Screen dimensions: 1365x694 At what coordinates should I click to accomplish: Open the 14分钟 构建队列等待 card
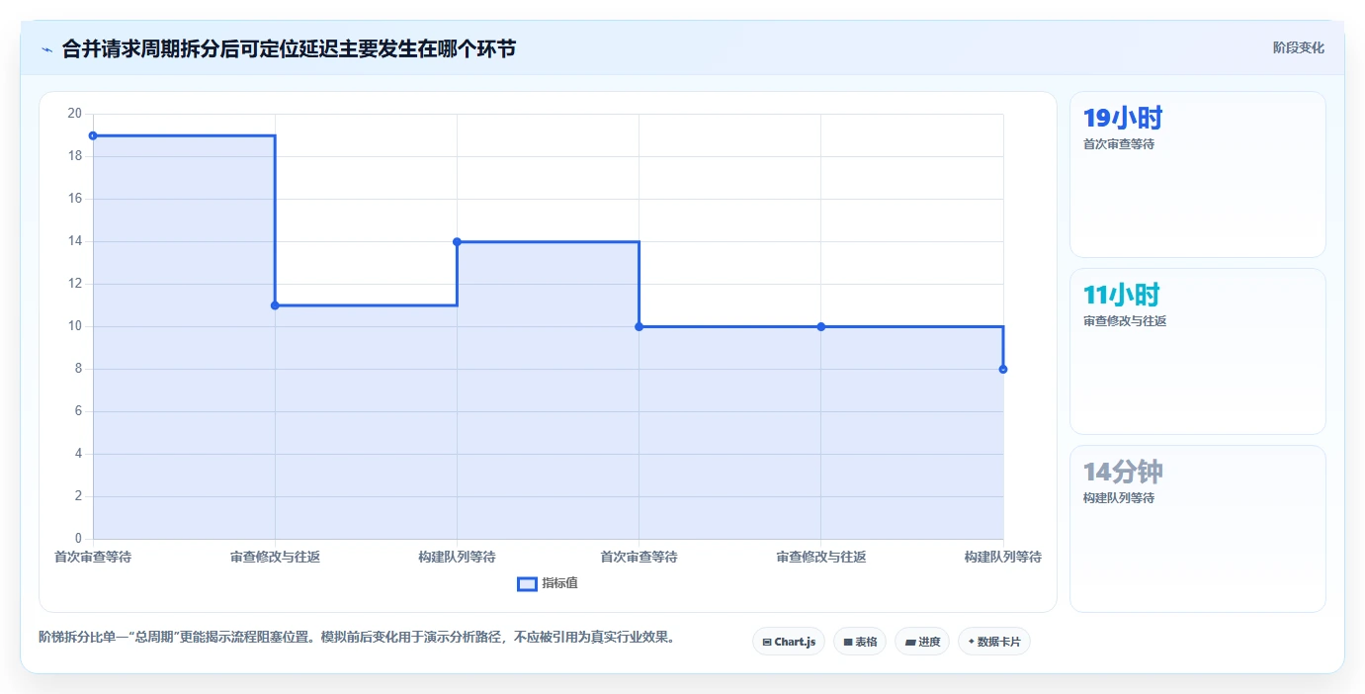click(1197, 529)
